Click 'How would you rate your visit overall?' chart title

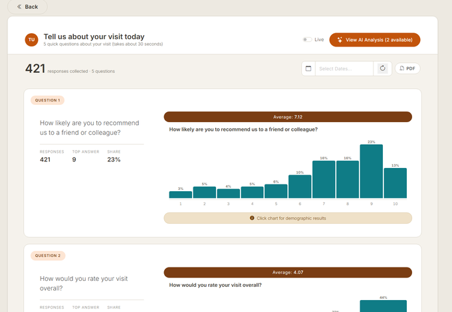tap(215, 285)
